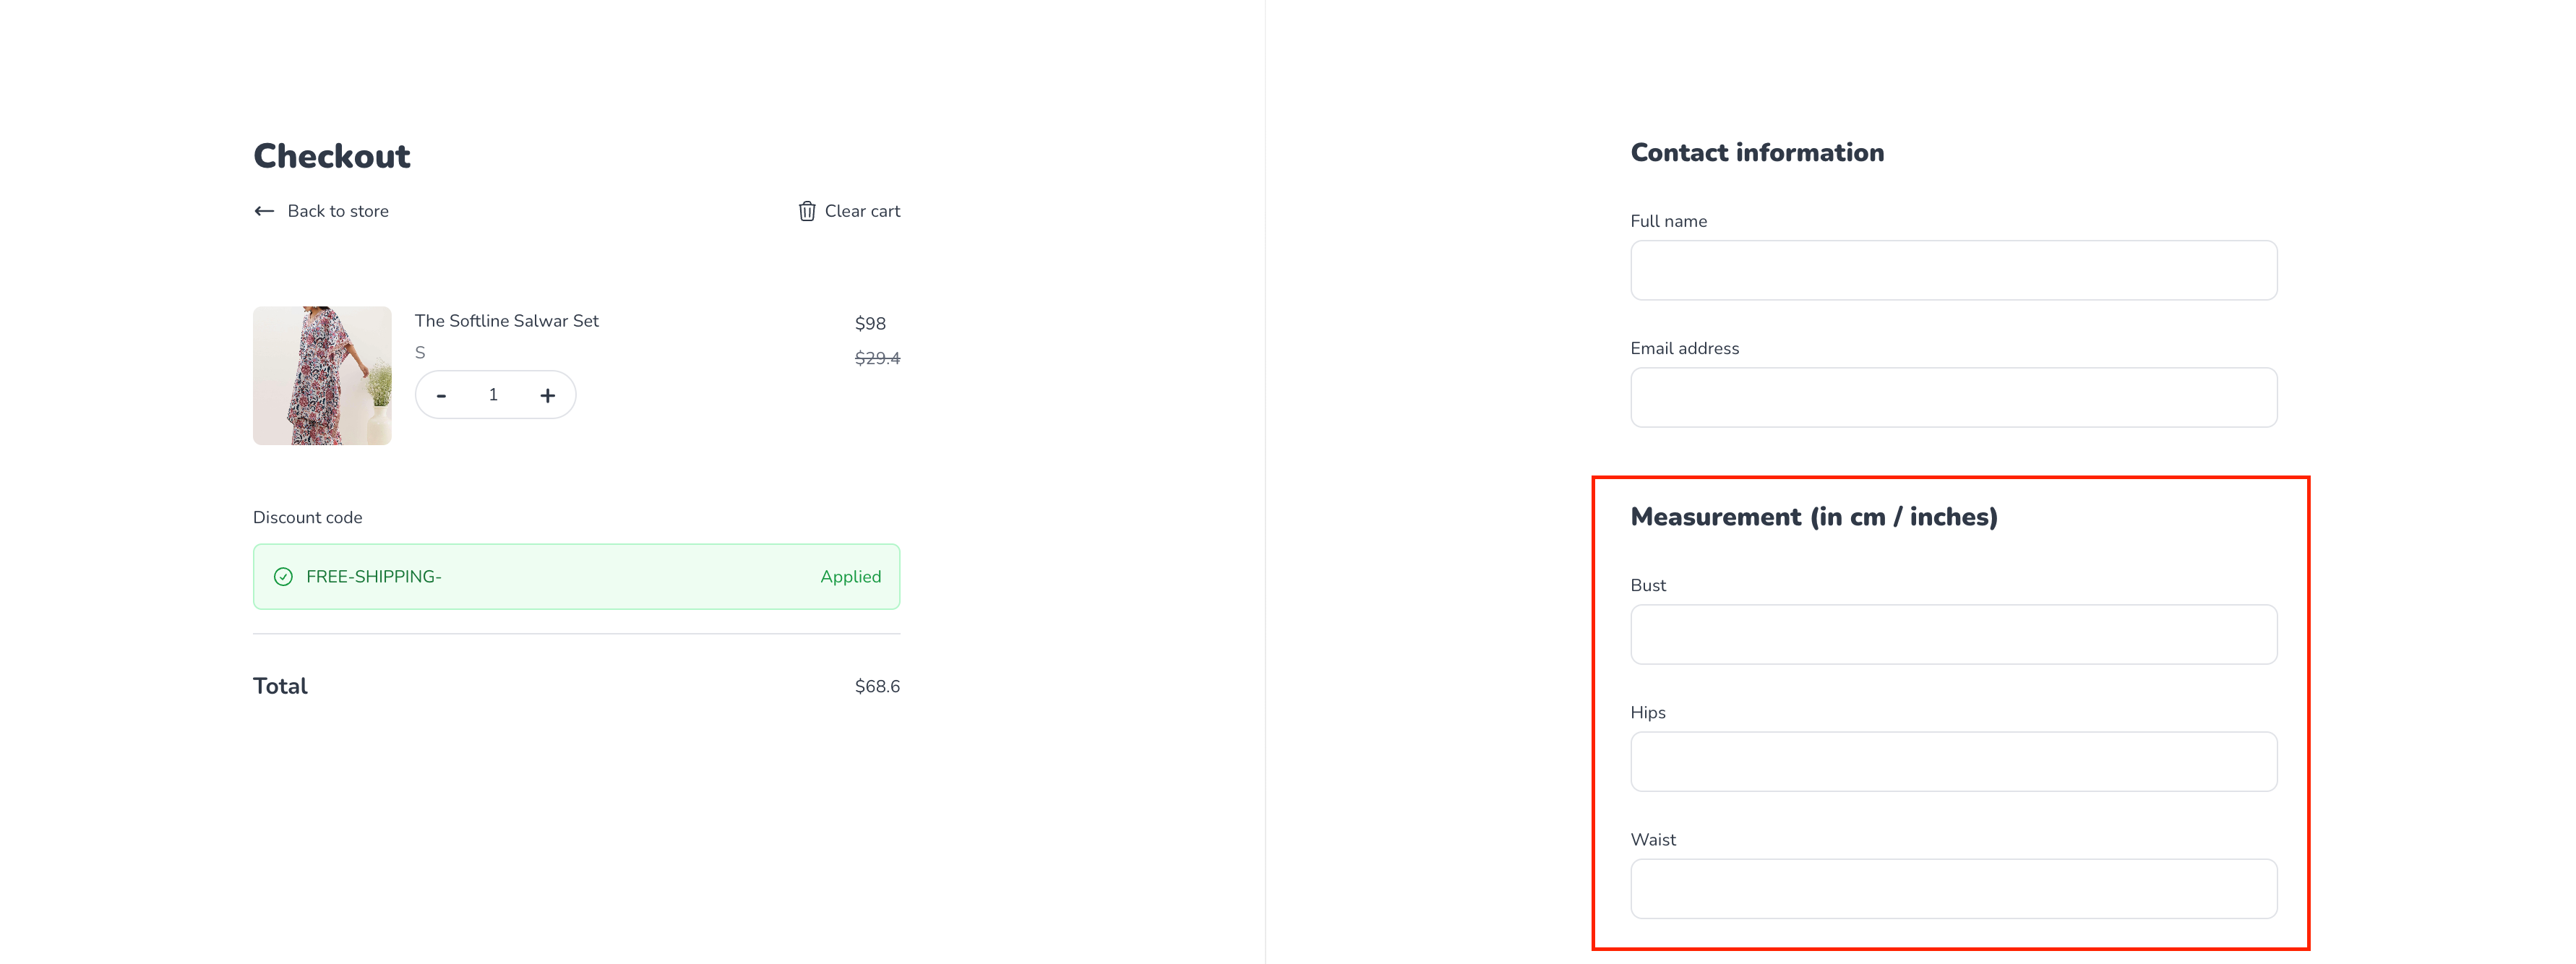The image size is (2576, 964).
Task: Focus the Email address input field
Action: pos(1953,397)
